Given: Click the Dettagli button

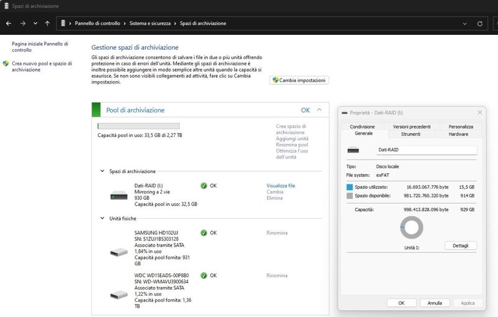Looking at the screenshot, I should pos(460,245).
